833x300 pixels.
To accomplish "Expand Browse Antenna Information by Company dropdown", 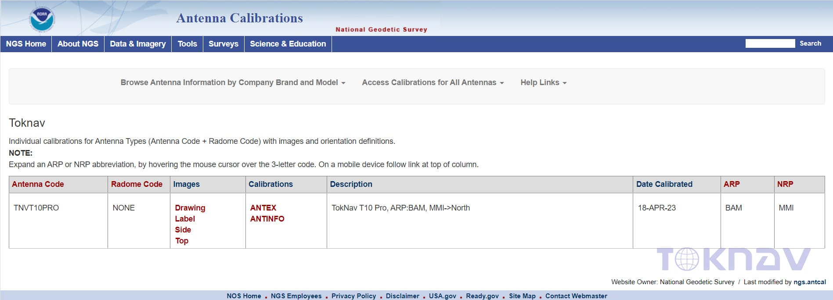I will pyautogui.click(x=233, y=82).
